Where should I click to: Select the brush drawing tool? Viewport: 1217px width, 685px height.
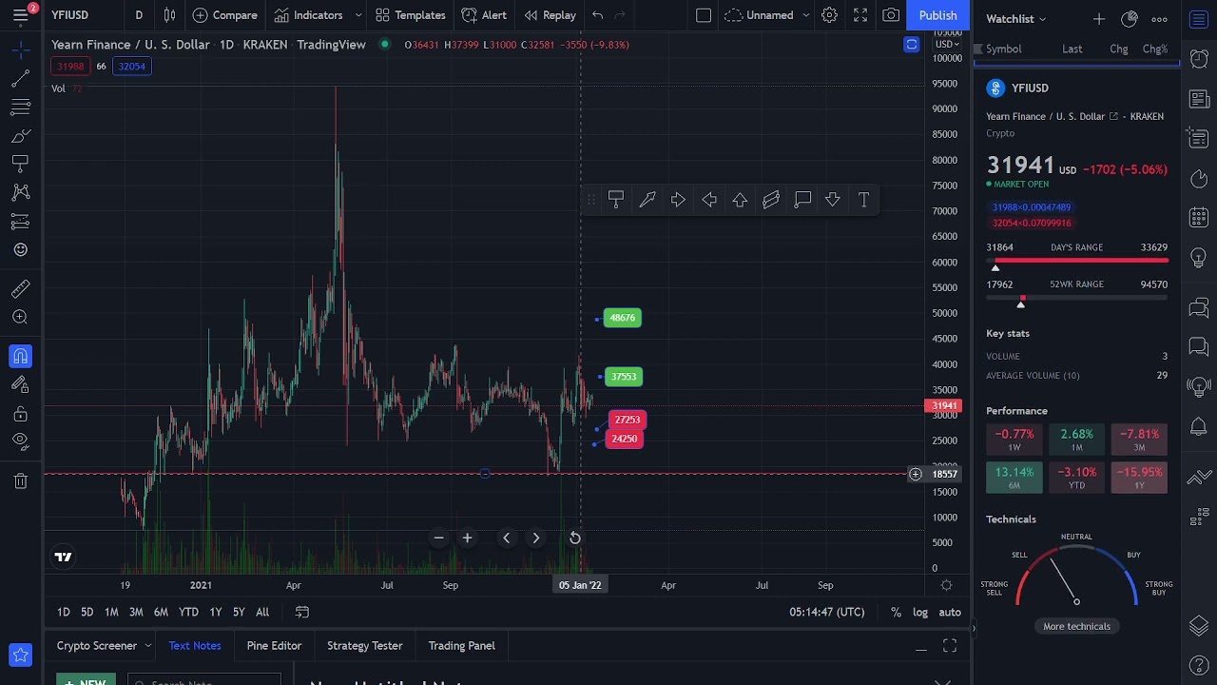20,135
